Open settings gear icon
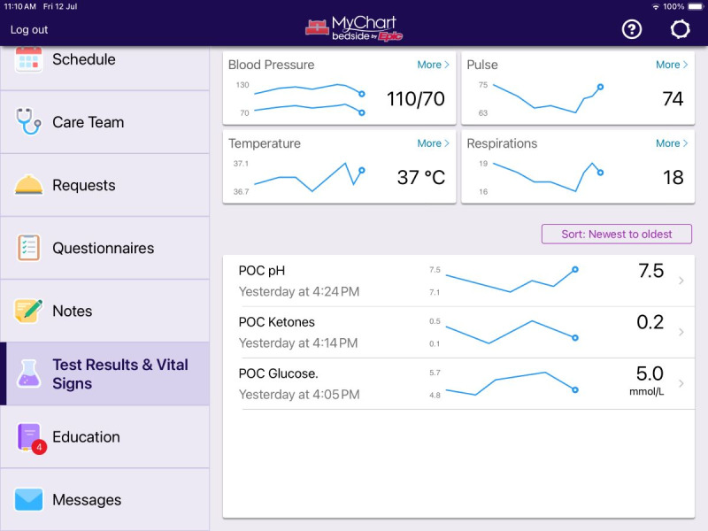This screenshot has width=708, height=531. tap(680, 30)
